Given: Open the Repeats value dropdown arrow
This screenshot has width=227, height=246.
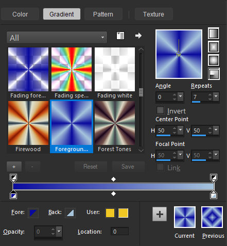Looking at the screenshot, I should (216, 97).
